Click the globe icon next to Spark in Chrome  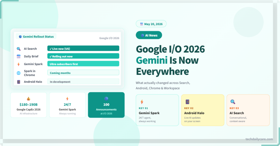coord(19,73)
